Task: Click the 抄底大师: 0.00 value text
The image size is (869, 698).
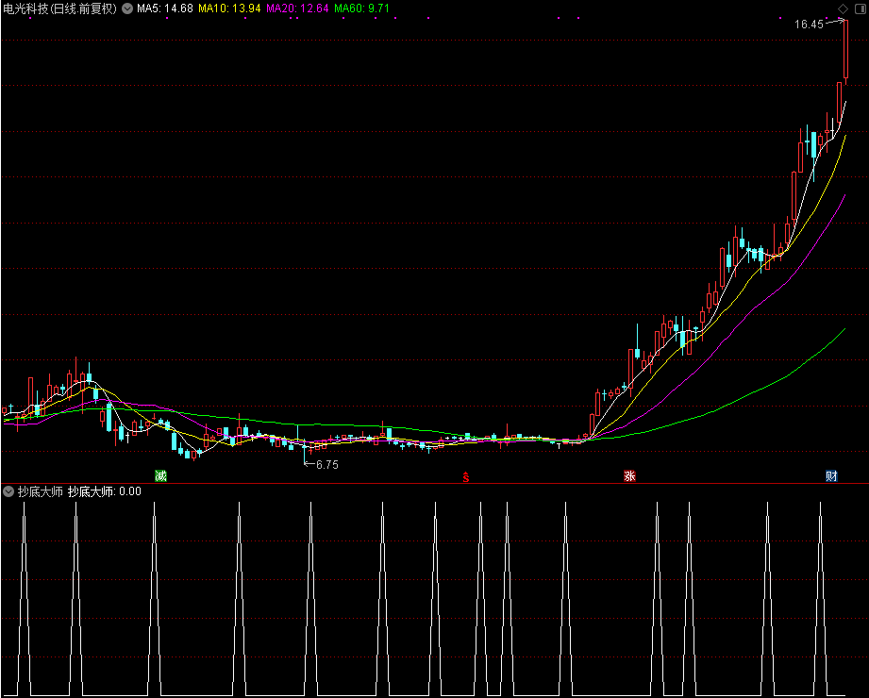Action: pyautogui.click(x=105, y=491)
